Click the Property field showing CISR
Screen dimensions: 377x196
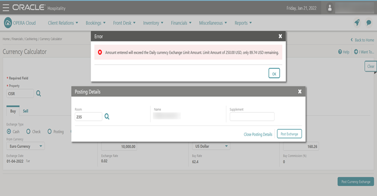[x=20, y=93]
